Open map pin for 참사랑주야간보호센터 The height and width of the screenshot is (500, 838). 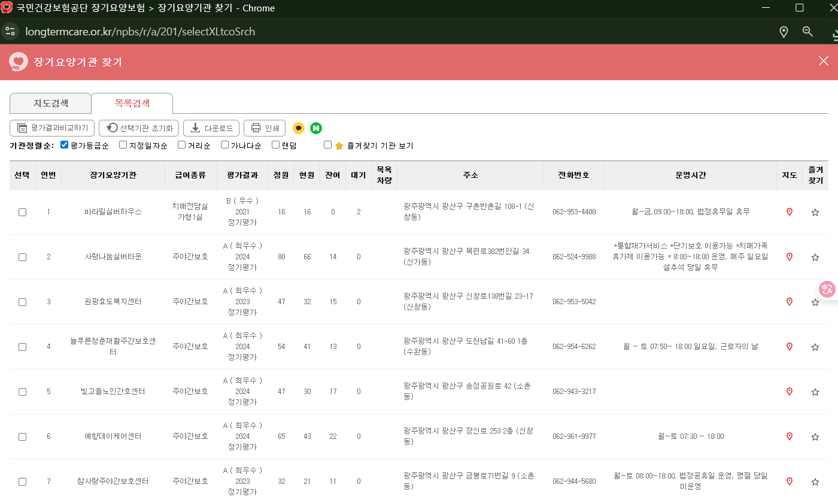click(789, 481)
